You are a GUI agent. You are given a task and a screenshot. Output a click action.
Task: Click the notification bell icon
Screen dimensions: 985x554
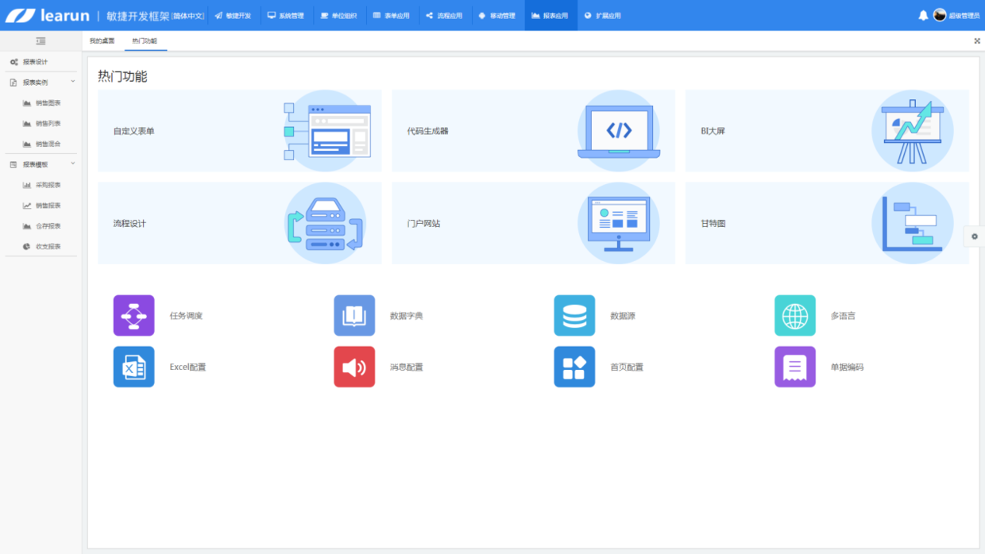coord(923,15)
